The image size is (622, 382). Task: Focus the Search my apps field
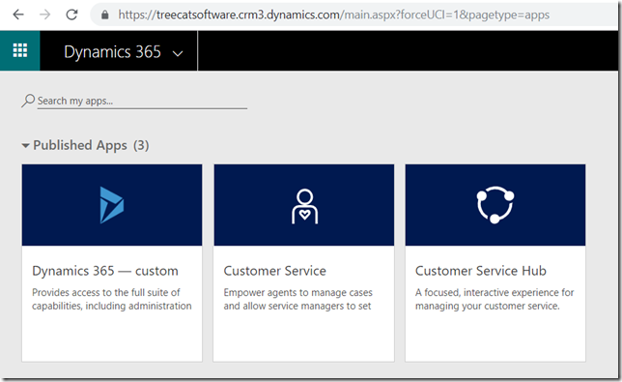[x=142, y=101]
